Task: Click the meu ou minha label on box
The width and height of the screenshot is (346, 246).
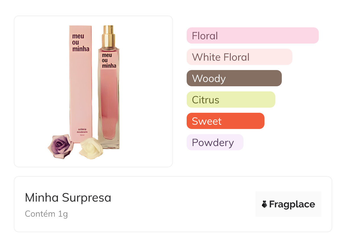Action: pos(80,42)
